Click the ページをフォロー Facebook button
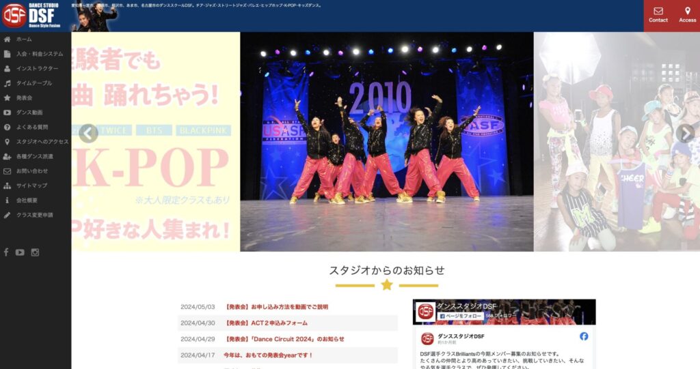700x369 pixels. [460, 316]
